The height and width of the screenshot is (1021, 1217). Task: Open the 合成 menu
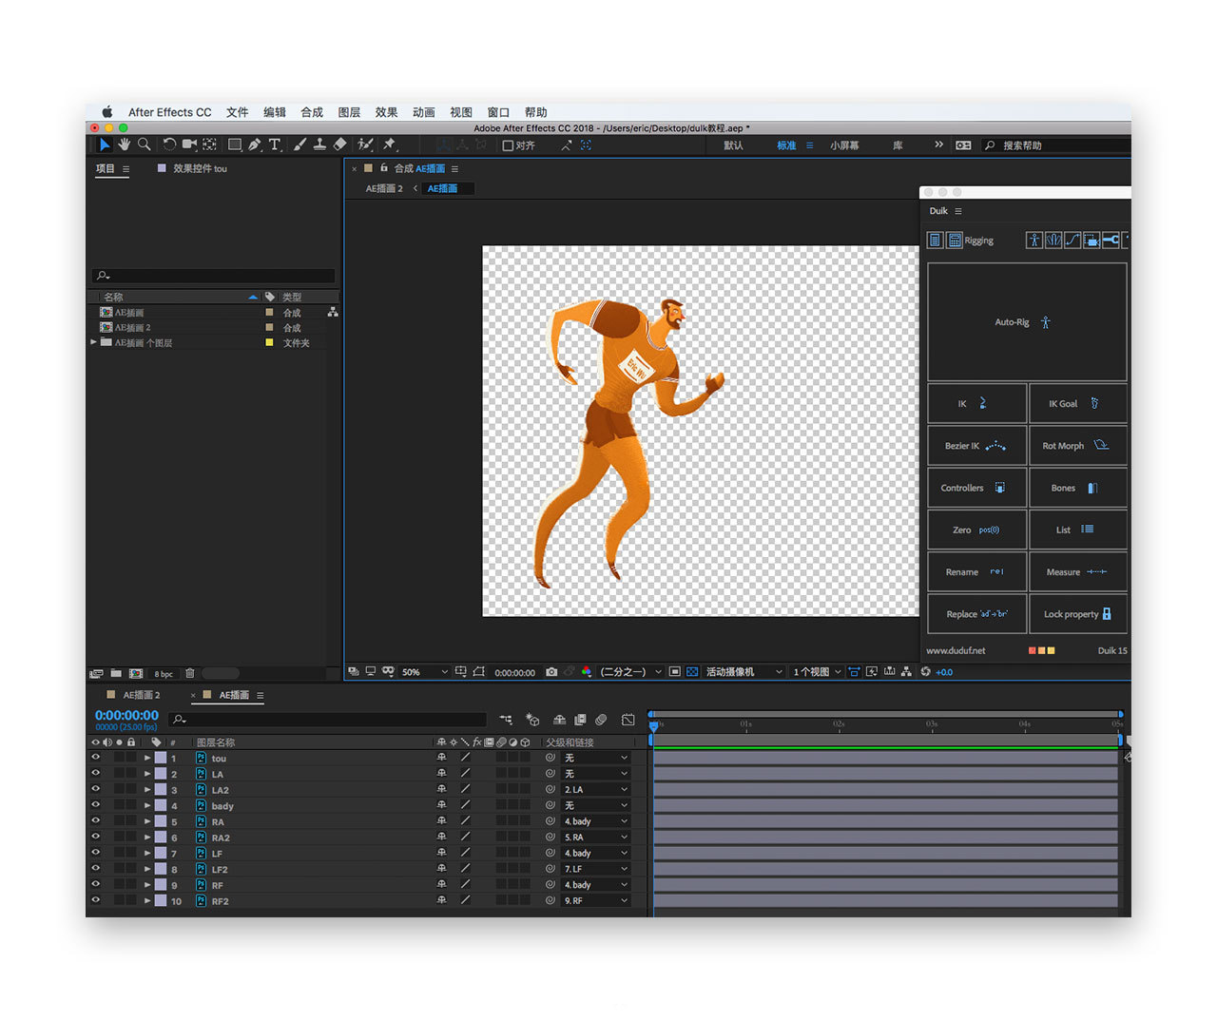[312, 112]
